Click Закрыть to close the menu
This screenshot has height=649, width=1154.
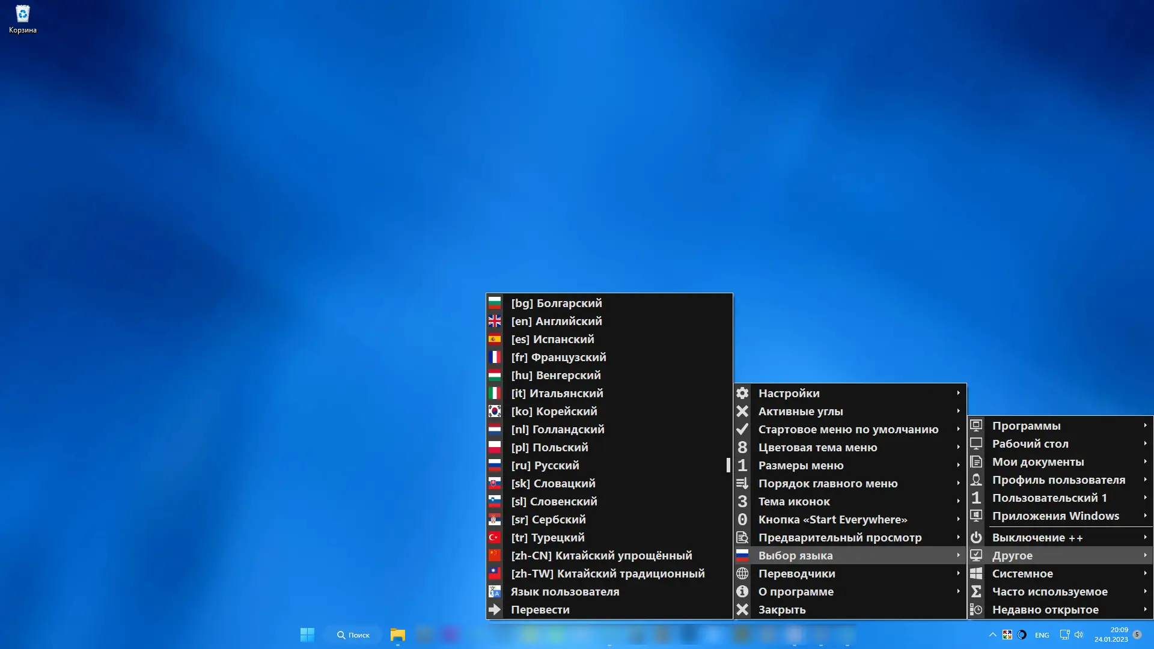click(x=781, y=609)
